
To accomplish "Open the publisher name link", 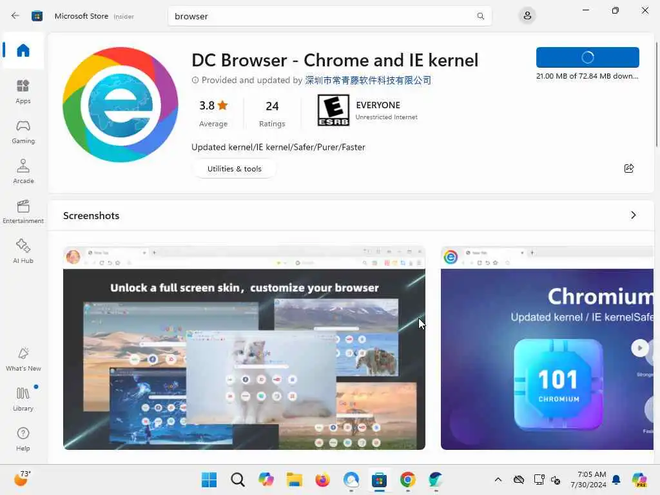I will pos(368,80).
